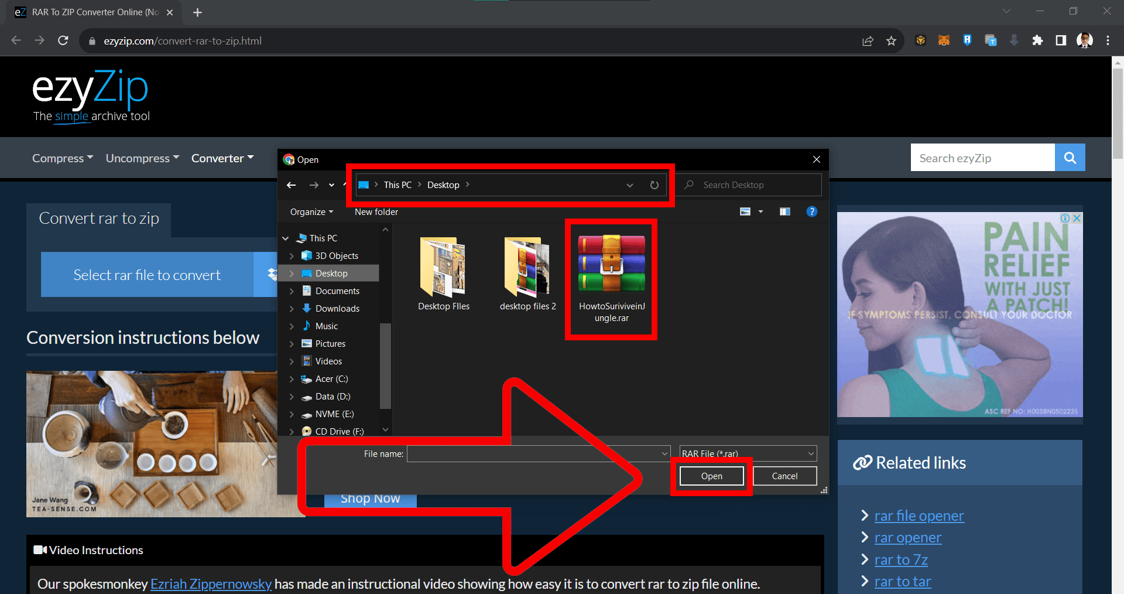Viewport: 1124px width, 594px height.
Task: Click the browser Extensions puzzle piece icon
Action: (x=1038, y=40)
